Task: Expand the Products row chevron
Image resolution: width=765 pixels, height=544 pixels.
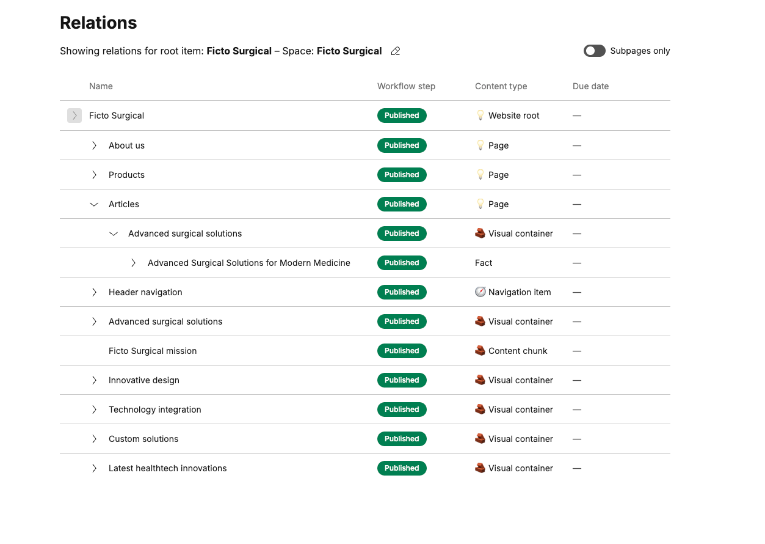Action: pos(94,175)
